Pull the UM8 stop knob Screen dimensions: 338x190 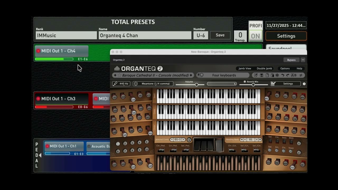point(132,131)
